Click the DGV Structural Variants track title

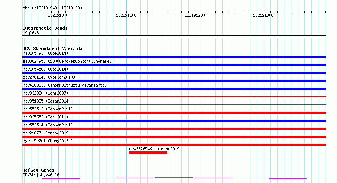(x=53, y=49)
